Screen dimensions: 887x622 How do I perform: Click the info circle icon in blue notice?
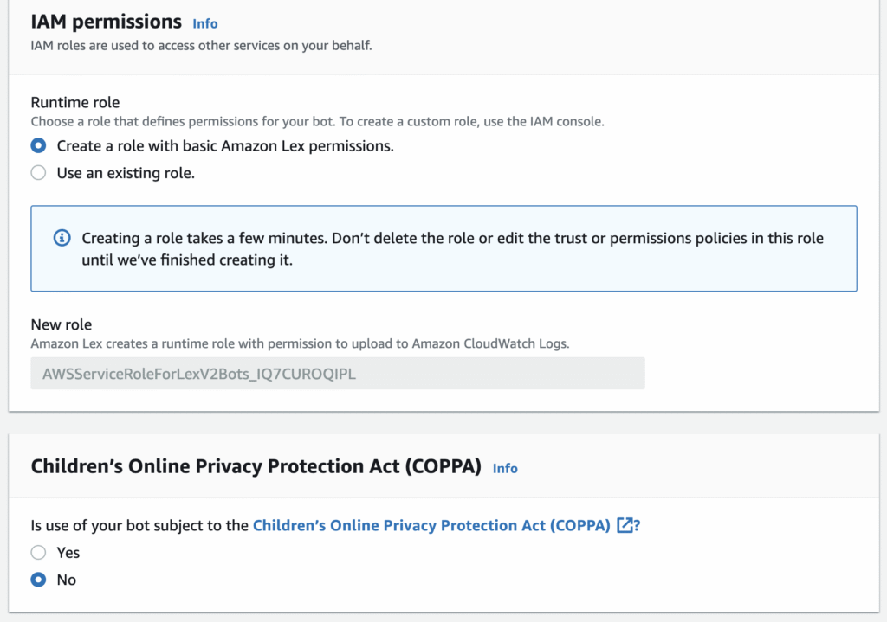[x=62, y=238]
